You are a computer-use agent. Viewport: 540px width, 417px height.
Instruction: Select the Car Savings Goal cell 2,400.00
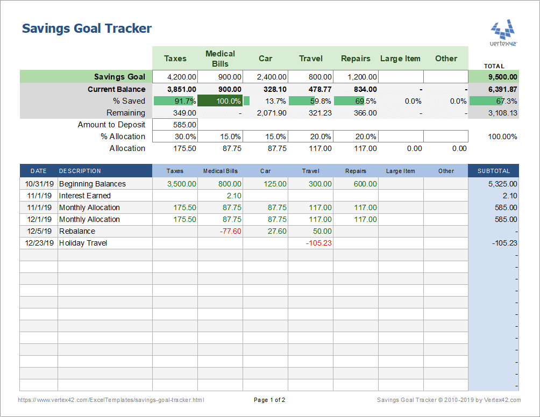tap(265, 77)
